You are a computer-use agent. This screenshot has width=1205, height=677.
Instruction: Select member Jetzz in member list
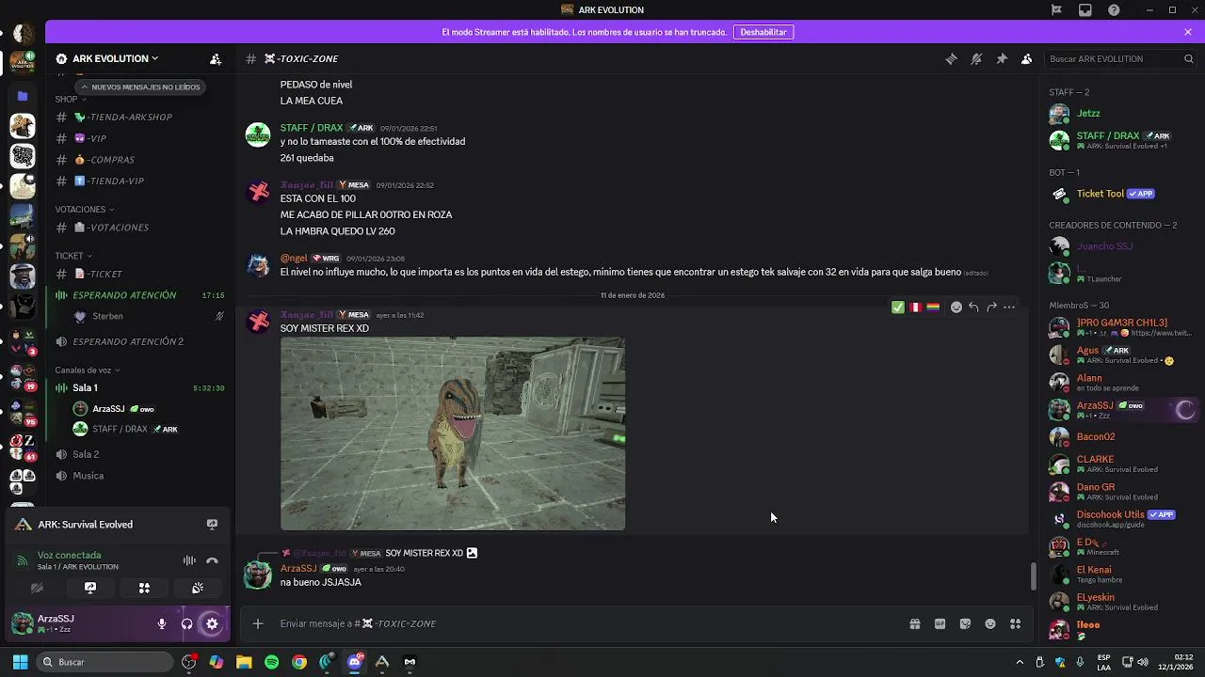point(1120,114)
